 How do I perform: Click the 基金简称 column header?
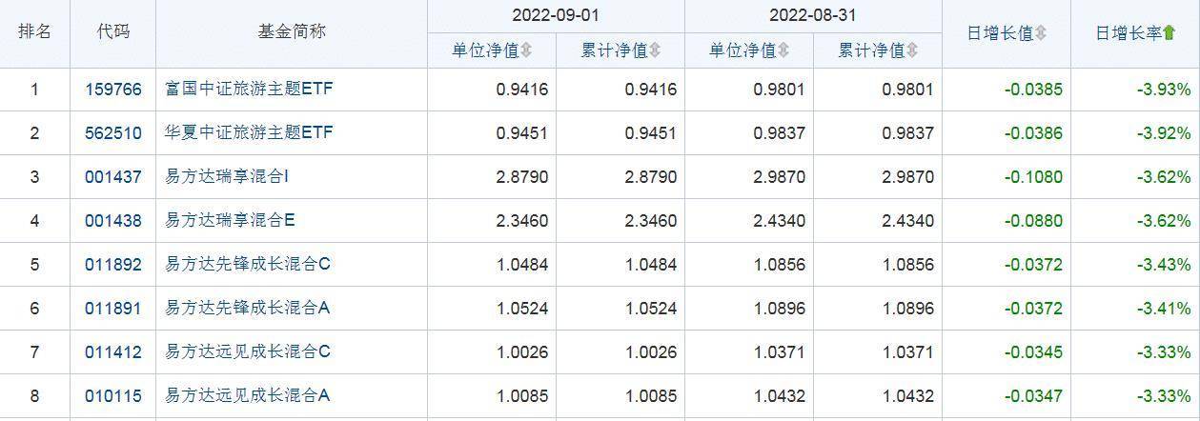[292, 31]
